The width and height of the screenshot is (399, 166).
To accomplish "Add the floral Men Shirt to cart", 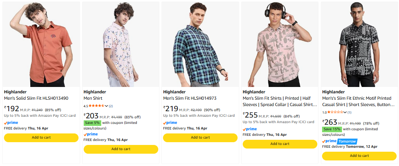I will 121,149.
